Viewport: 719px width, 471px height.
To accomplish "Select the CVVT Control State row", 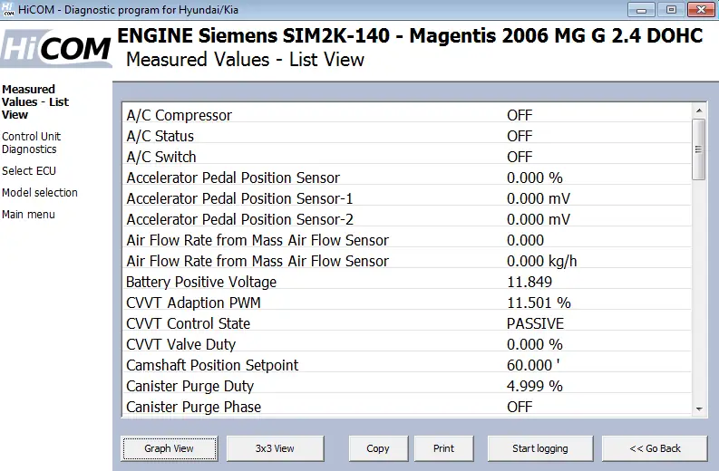I will (407, 323).
